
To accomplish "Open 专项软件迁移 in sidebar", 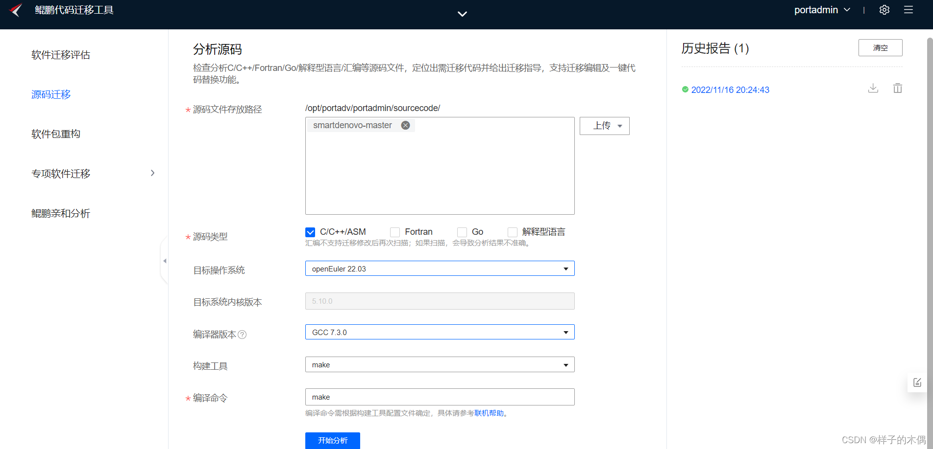I will click(61, 174).
